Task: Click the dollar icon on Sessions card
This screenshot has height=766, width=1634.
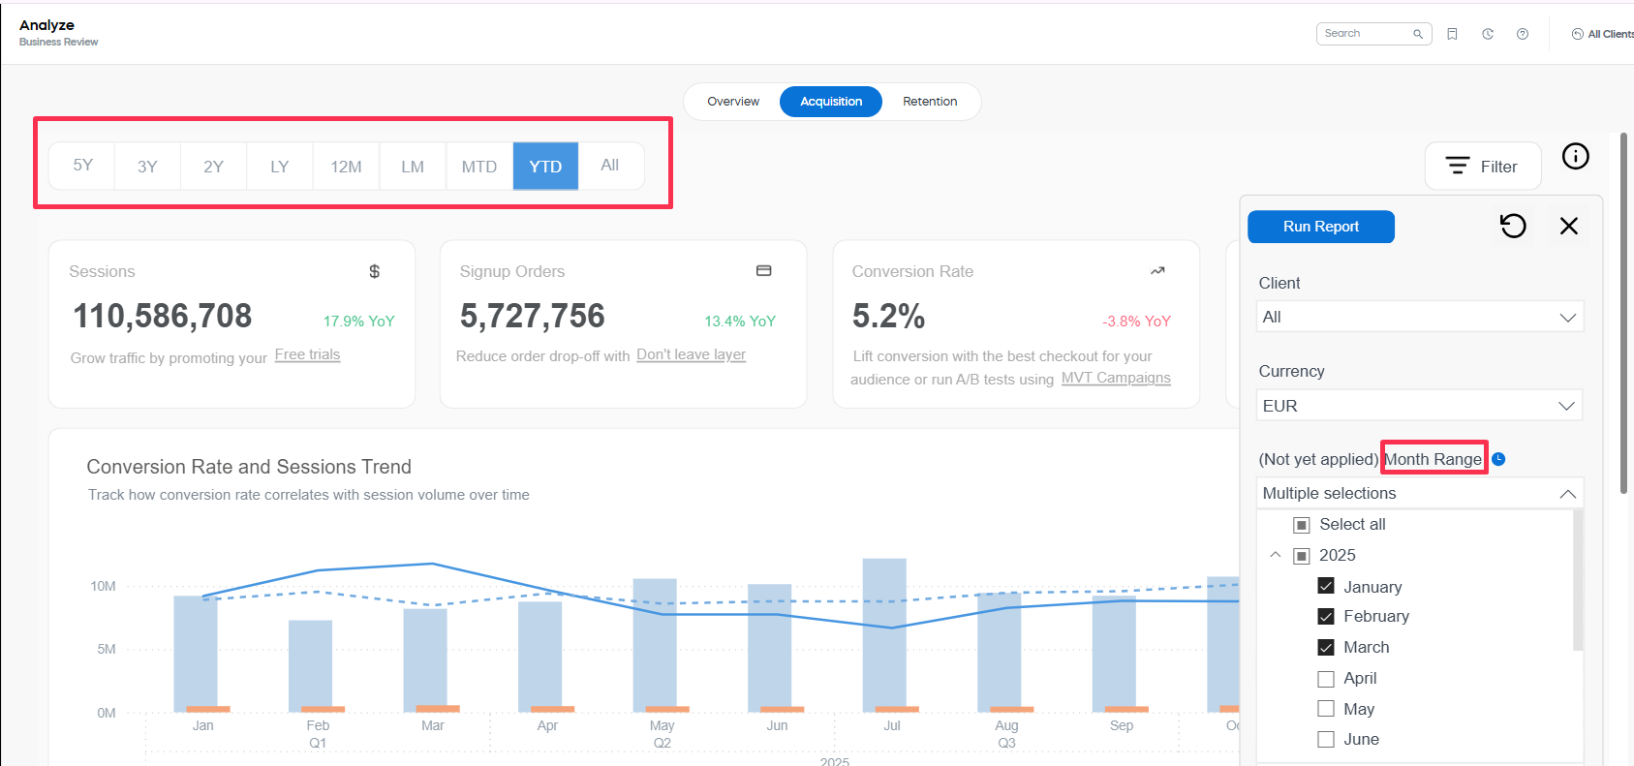Action: pos(375,271)
